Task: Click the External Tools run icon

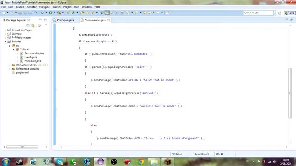Action: pyautogui.click(x=59, y=13)
